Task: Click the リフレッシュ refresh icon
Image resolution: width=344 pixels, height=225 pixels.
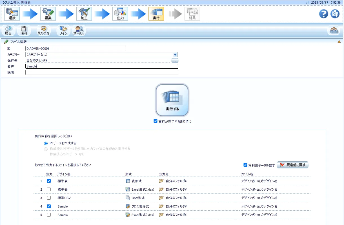Action: click(x=43, y=30)
